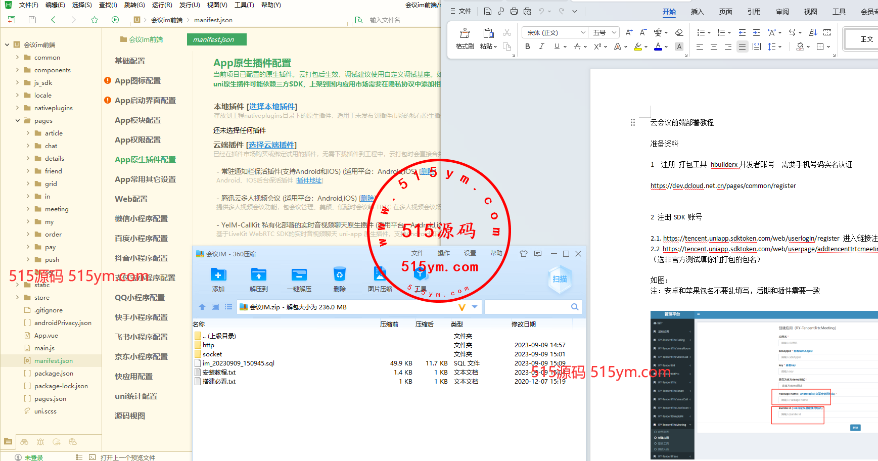Image resolution: width=878 pixels, height=461 pixels.
Task: Expand the components folder in project tree
Action: pyautogui.click(x=18, y=70)
